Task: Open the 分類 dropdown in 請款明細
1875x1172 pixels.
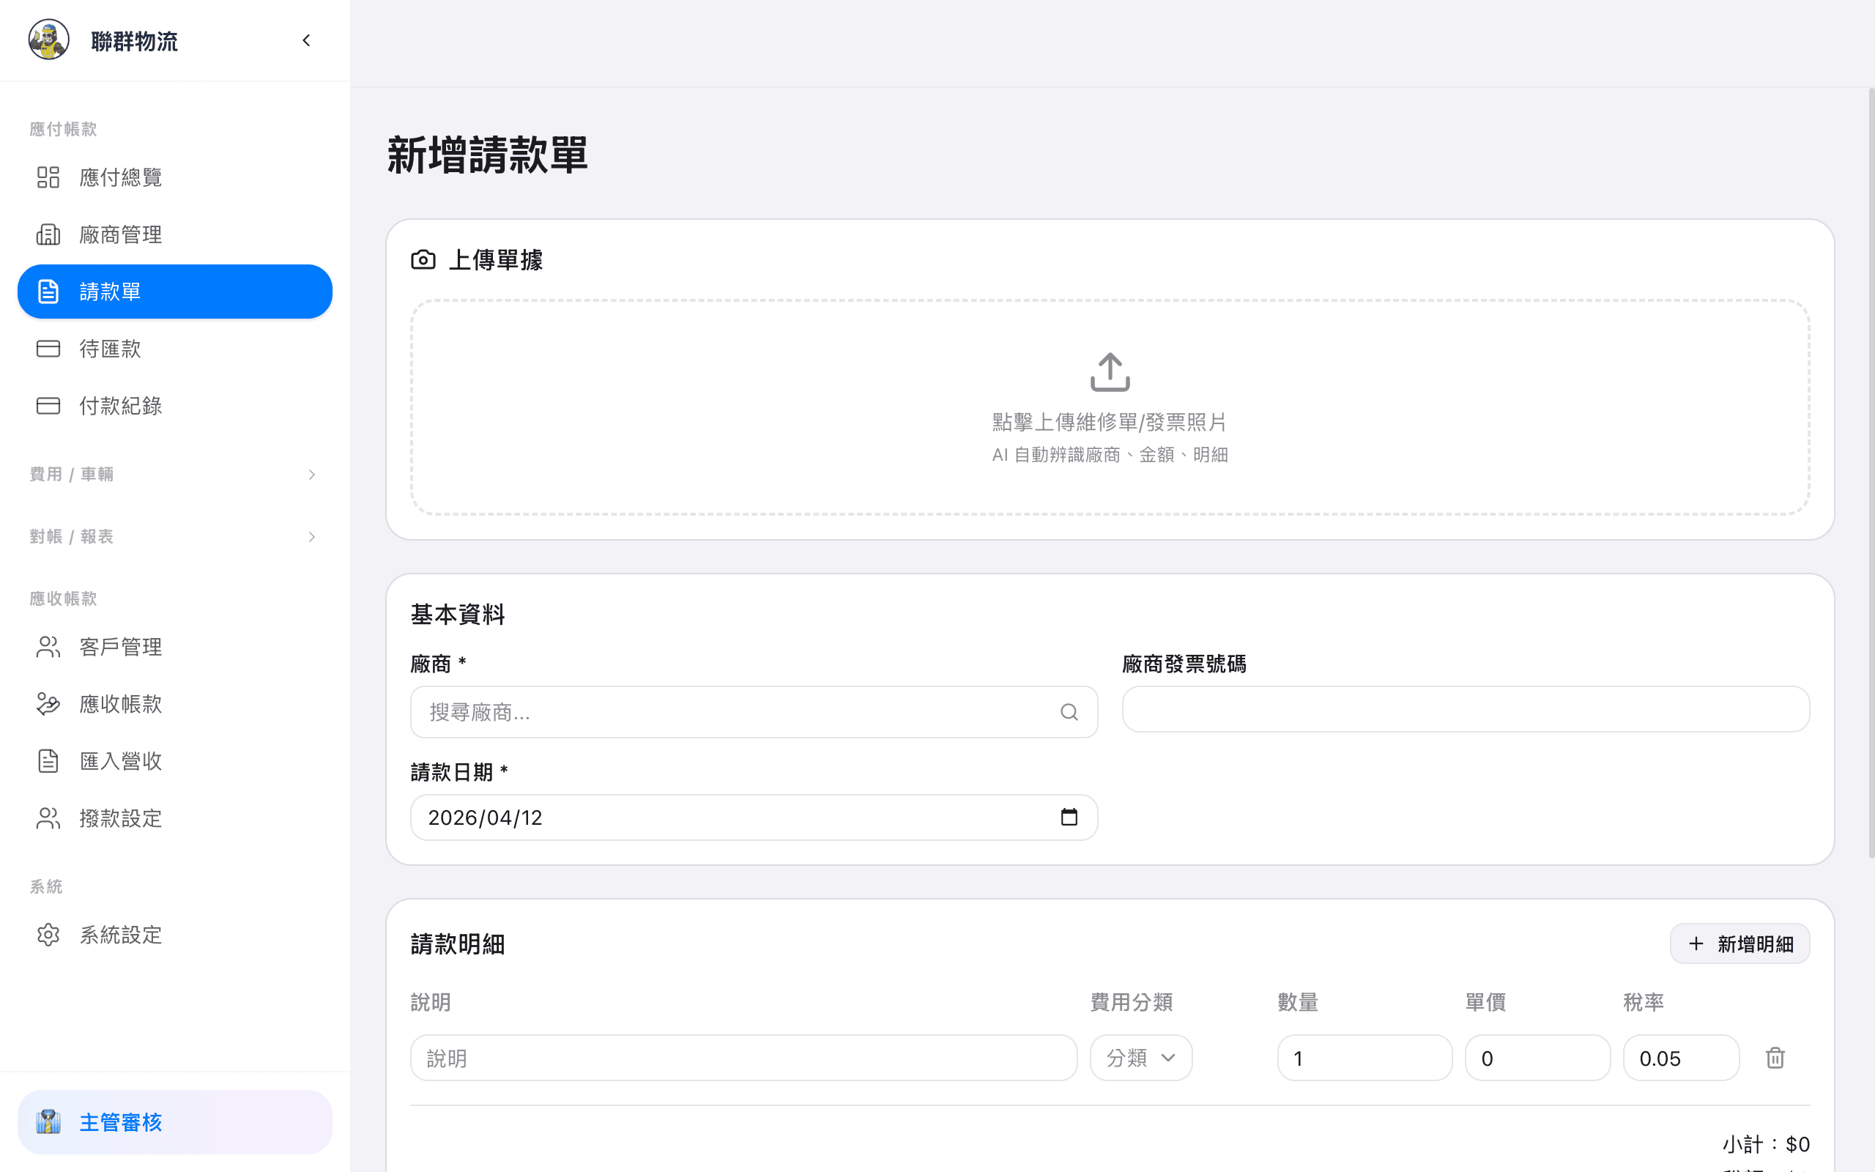Action: [1140, 1057]
